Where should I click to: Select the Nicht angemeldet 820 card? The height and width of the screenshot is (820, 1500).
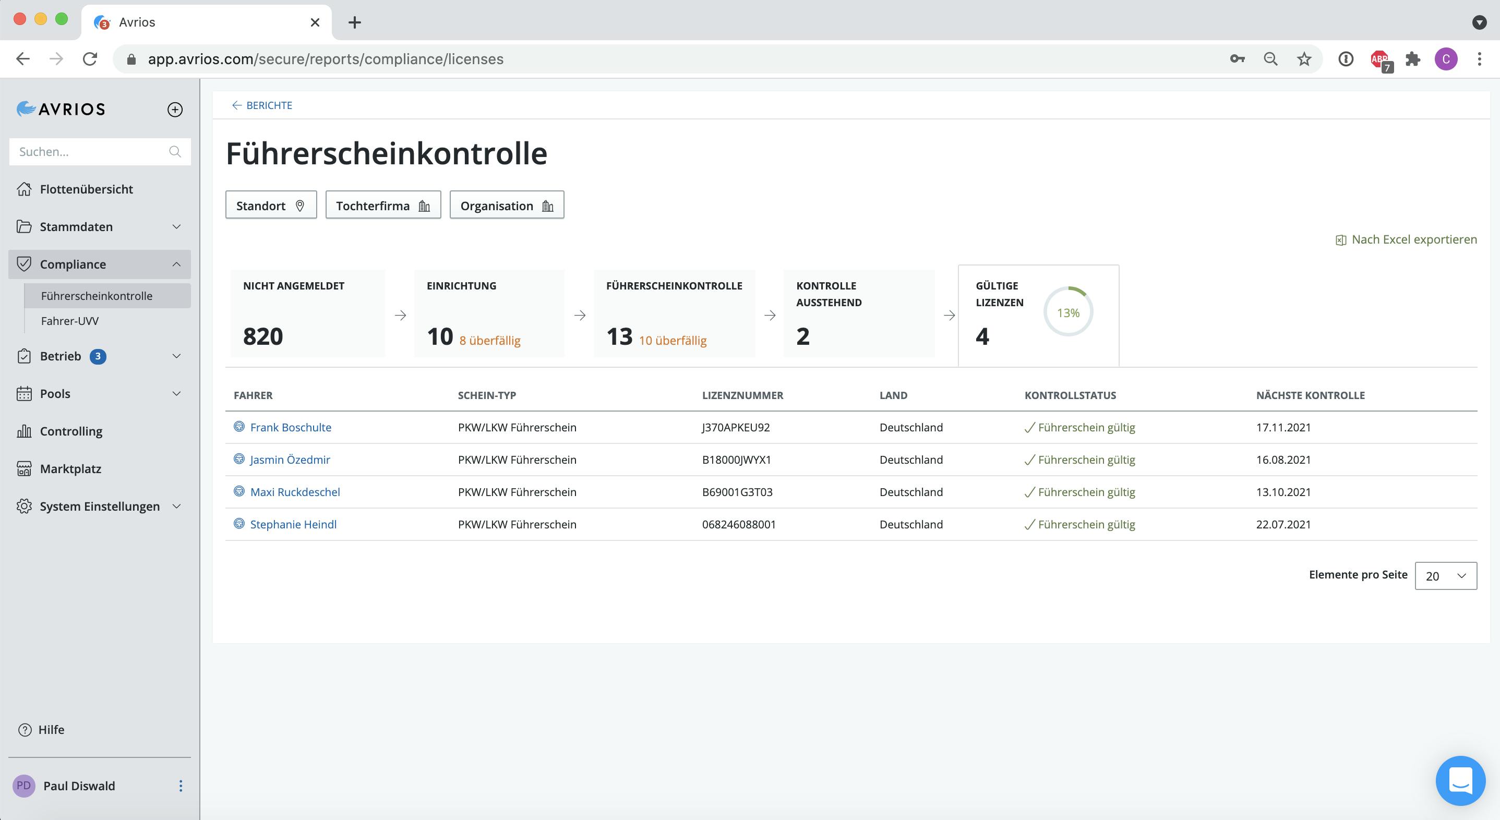pyautogui.click(x=307, y=313)
